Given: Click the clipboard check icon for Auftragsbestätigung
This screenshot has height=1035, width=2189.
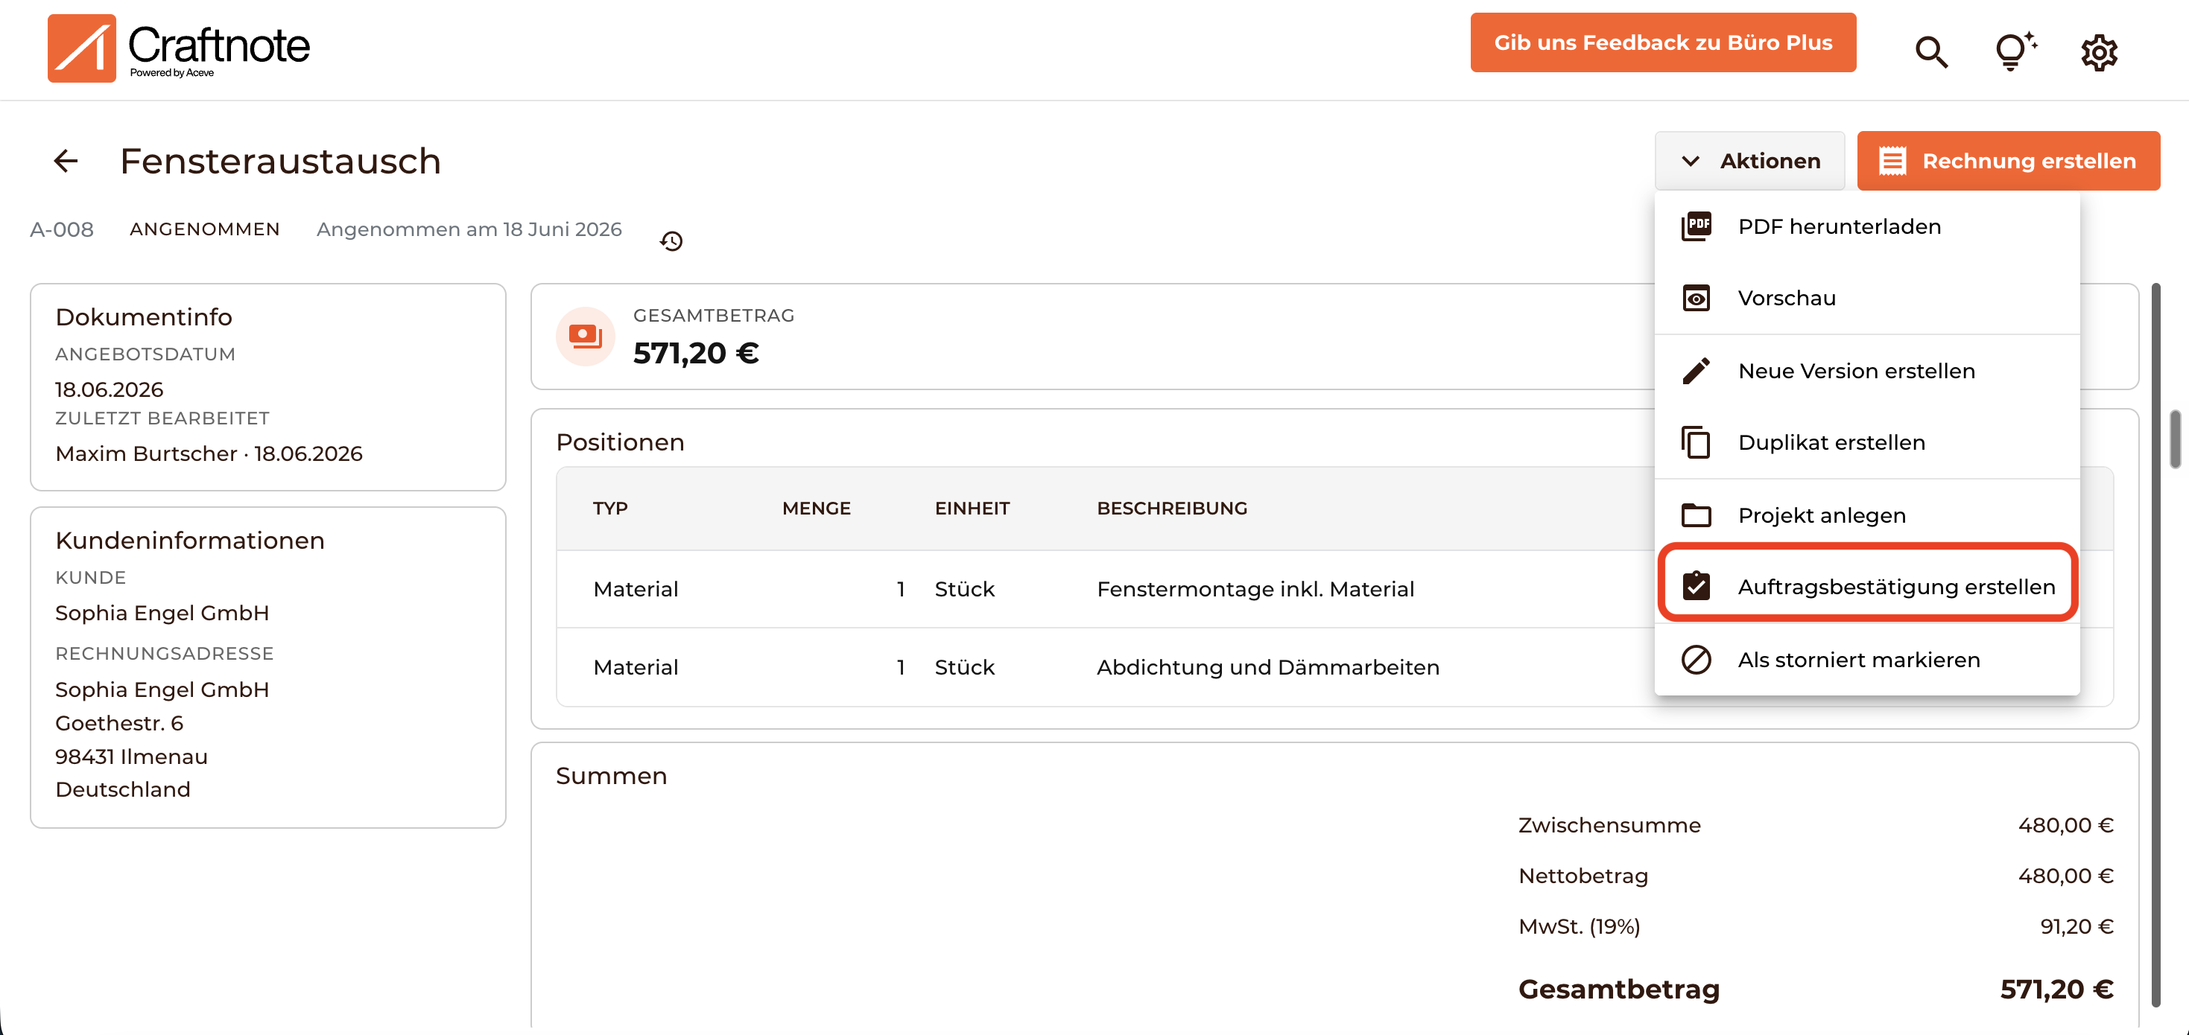Looking at the screenshot, I should tap(1696, 586).
